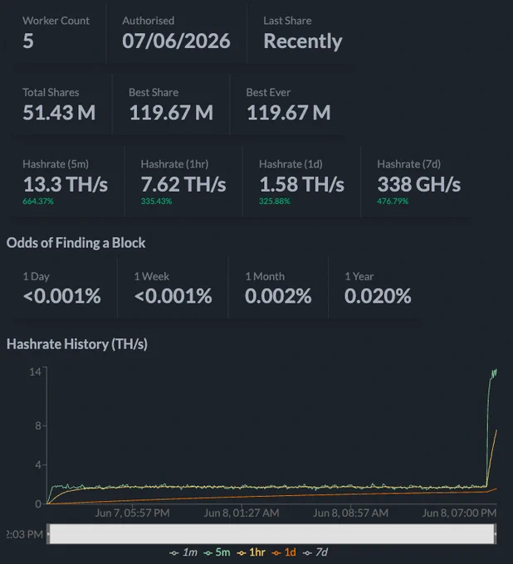Click the Jun 7, 05:57 PM axis label
The height and width of the screenshot is (564, 513).
(x=132, y=513)
